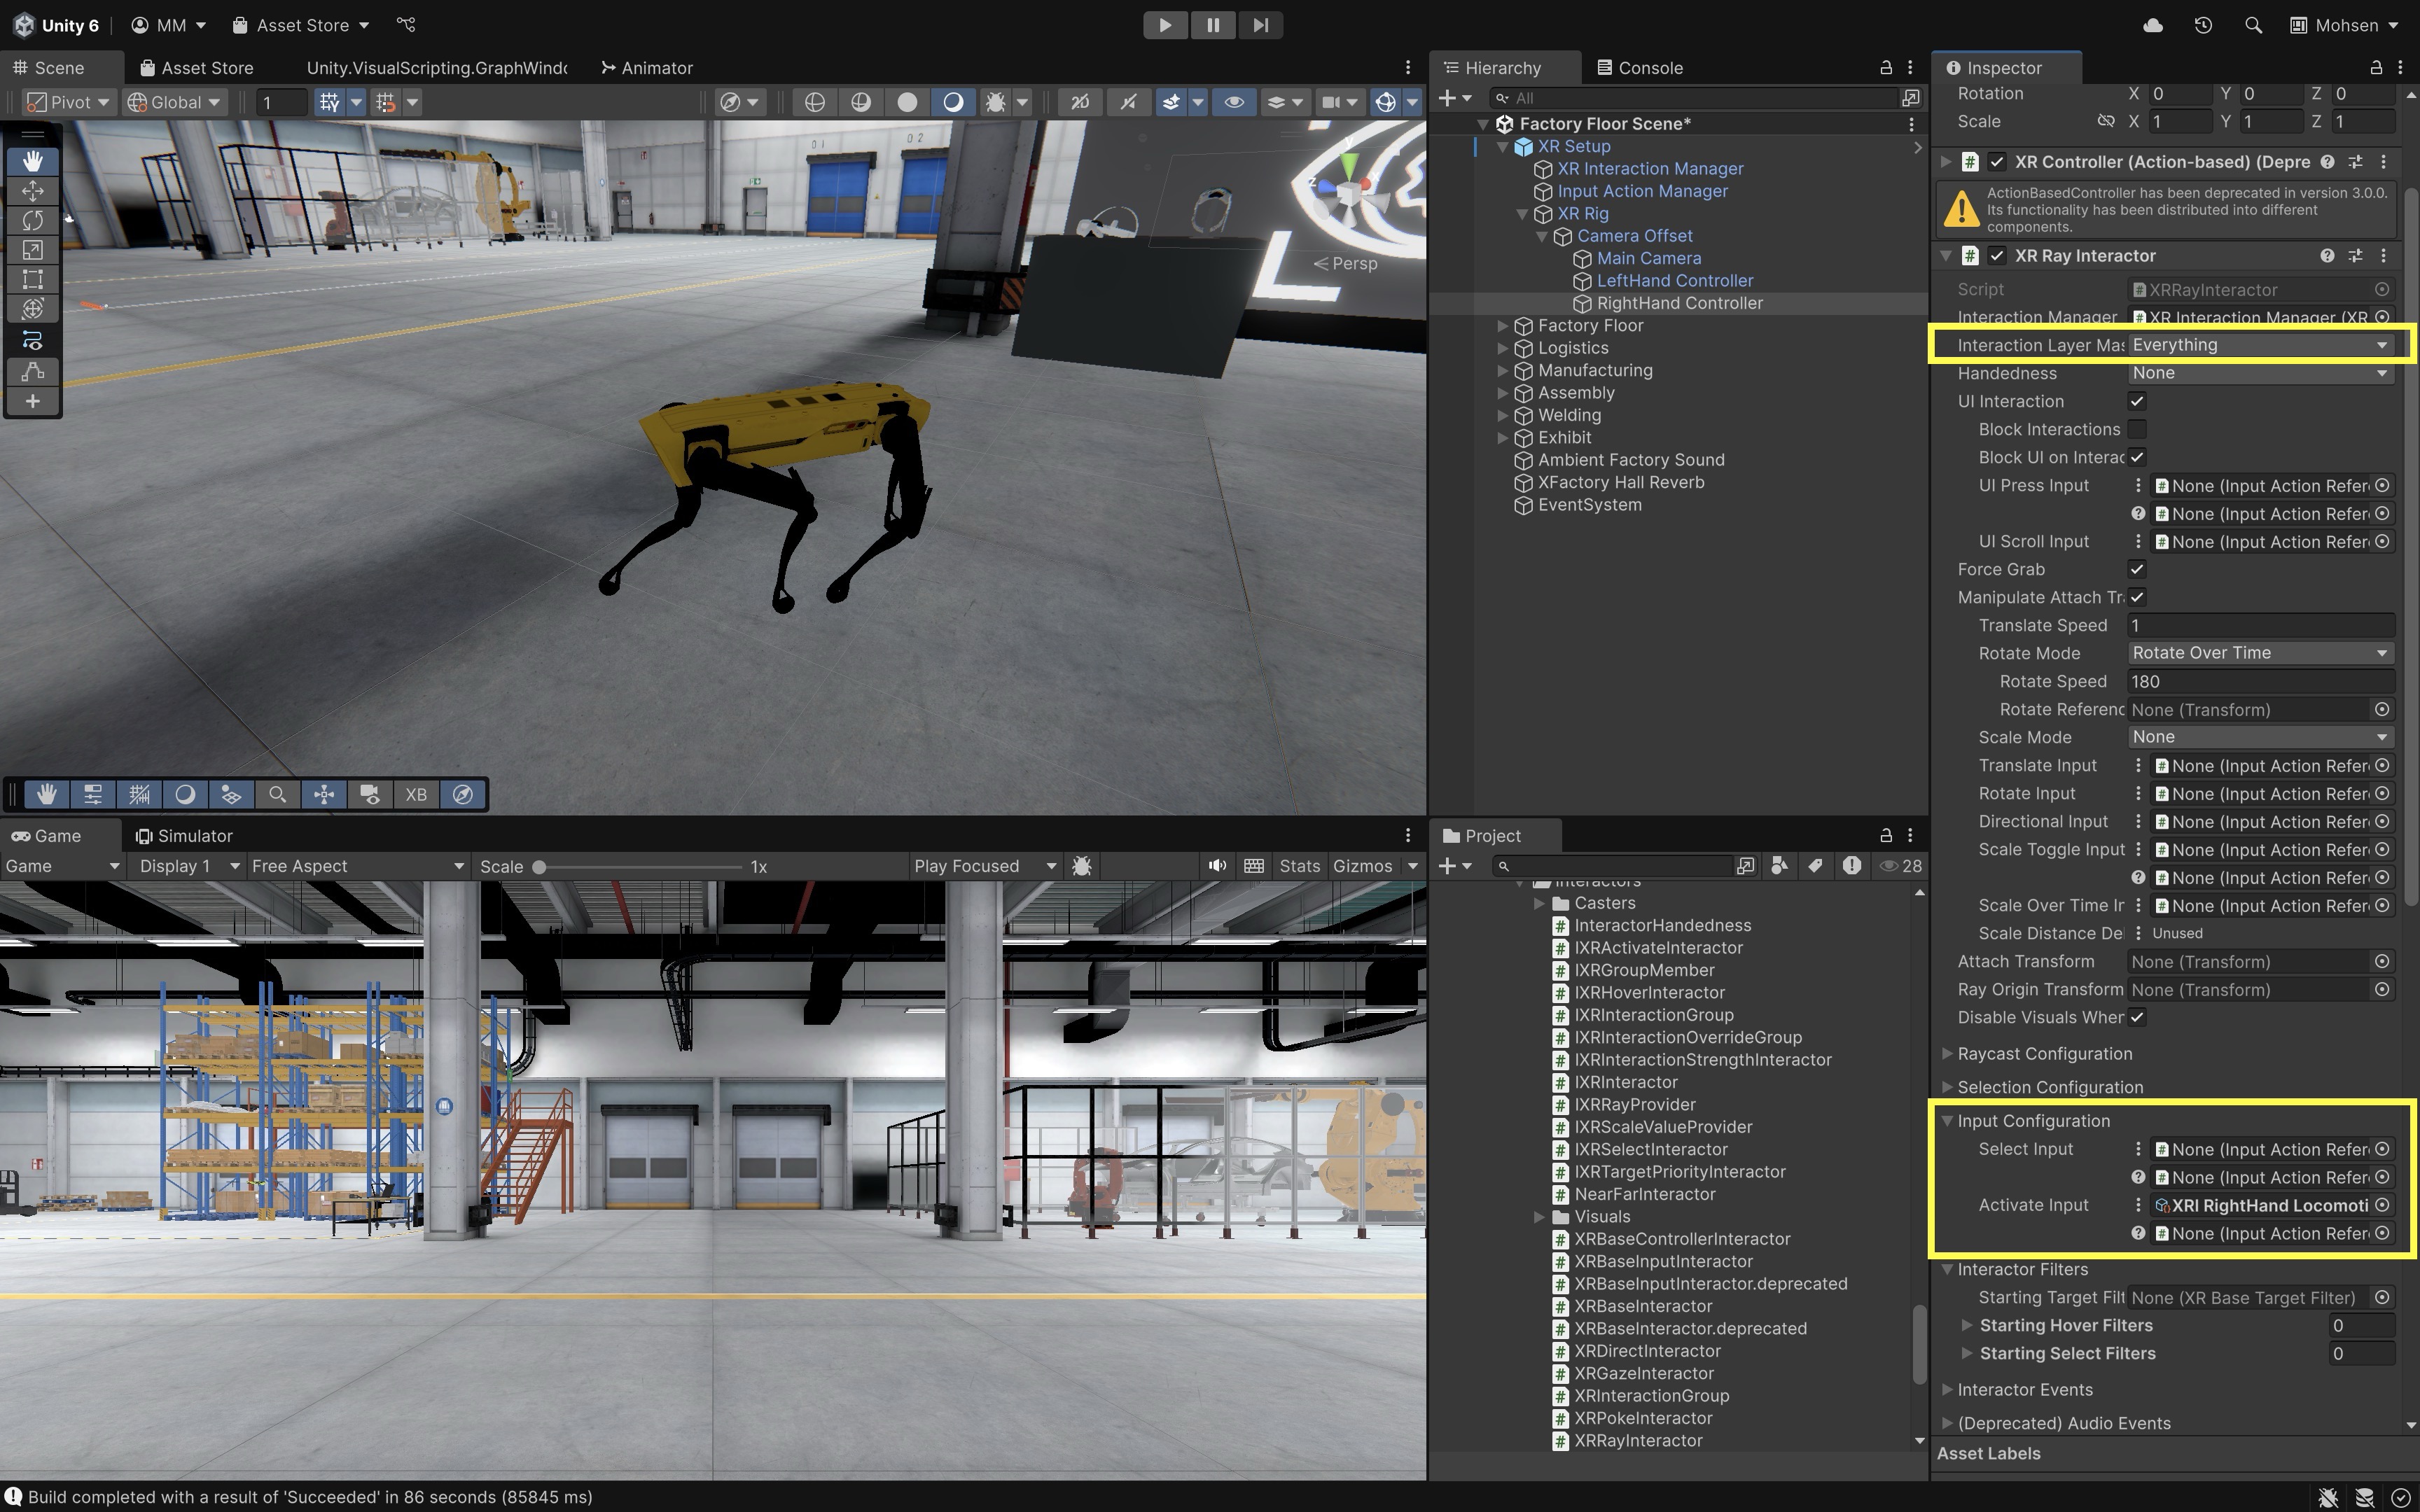The width and height of the screenshot is (2420, 1512).
Task: Click the Project panel add (+) button
Action: point(1454,866)
